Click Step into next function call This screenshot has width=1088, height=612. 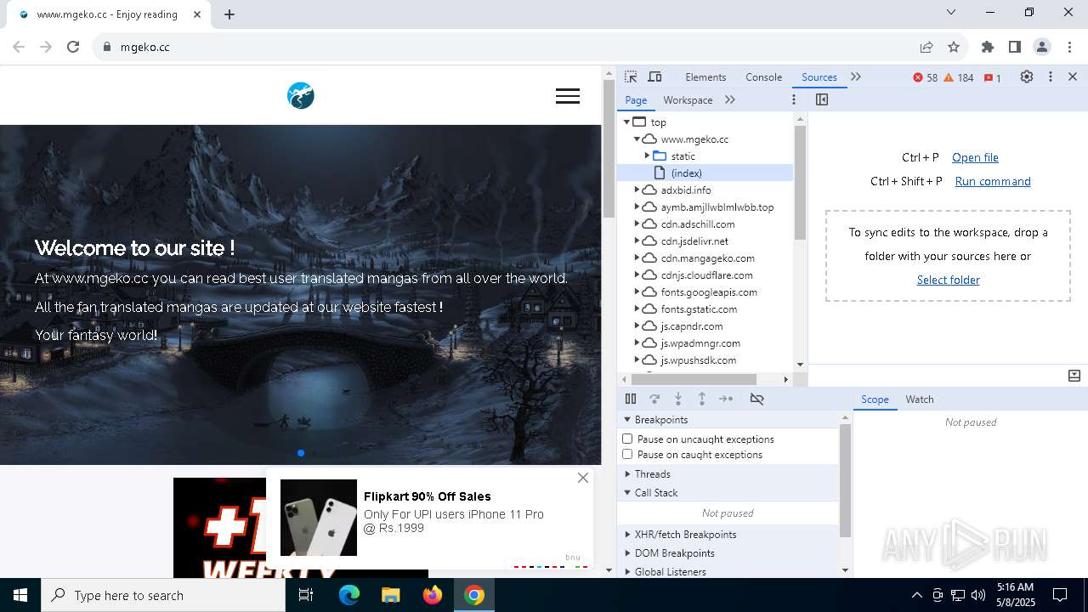click(x=678, y=399)
